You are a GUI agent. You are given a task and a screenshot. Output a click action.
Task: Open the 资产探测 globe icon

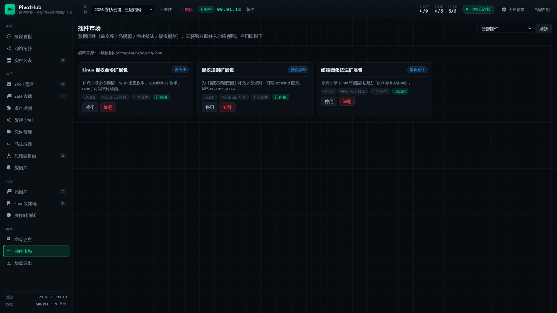pyautogui.click(x=9, y=108)
